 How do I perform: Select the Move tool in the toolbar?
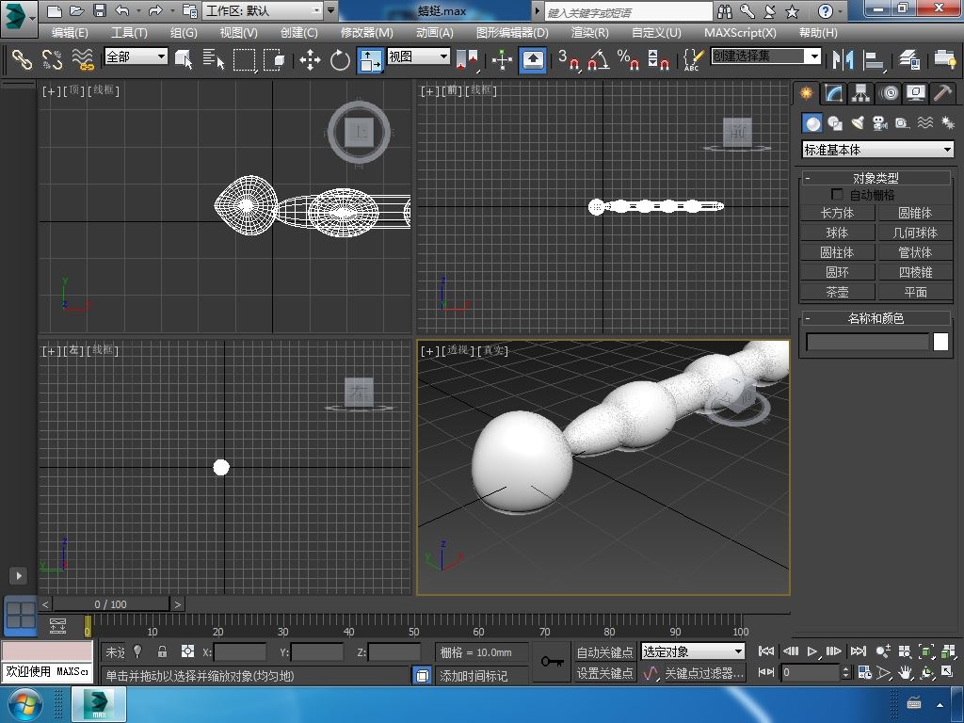coord(310,60)
